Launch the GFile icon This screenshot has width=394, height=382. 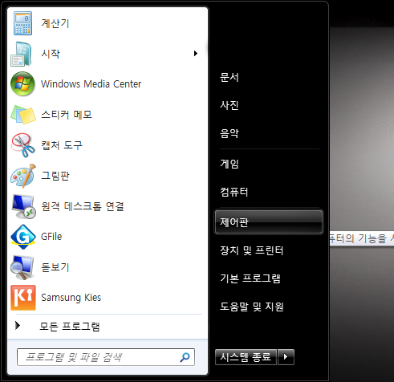(x=23, y=237)
